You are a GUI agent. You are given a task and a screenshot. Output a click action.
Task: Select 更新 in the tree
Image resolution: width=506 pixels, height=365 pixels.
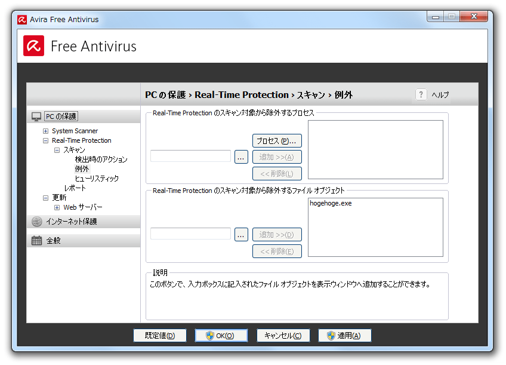[59, 197]
